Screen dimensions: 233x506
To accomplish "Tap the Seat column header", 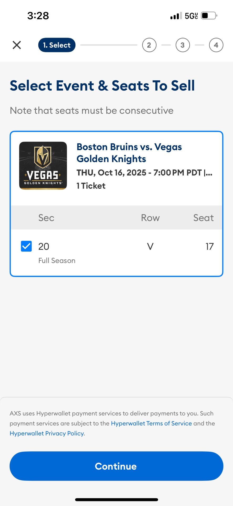I will click(203, 218).
